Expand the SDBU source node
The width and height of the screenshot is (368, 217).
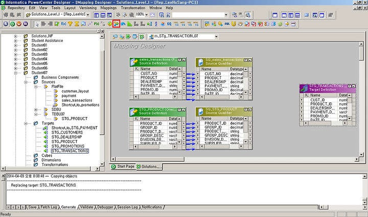[36, 110]
